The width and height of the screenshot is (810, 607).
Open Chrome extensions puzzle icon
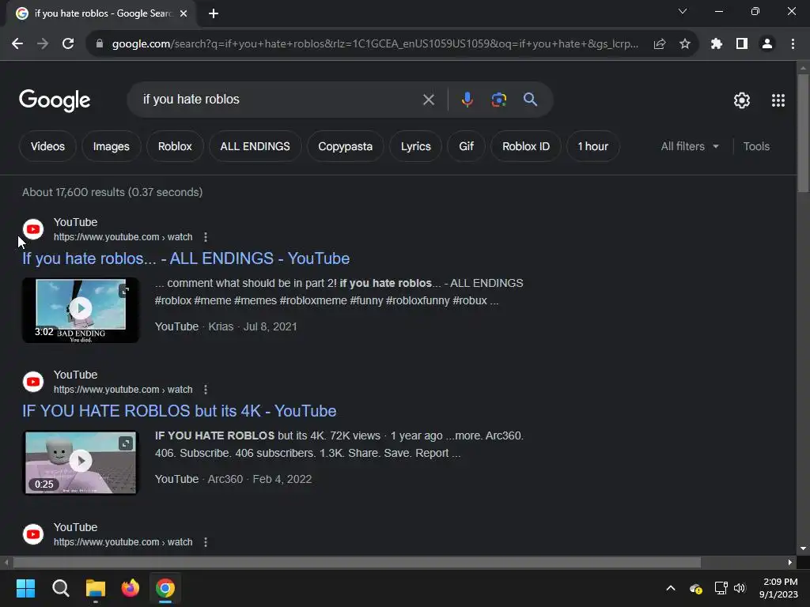(x=717, y=44)
